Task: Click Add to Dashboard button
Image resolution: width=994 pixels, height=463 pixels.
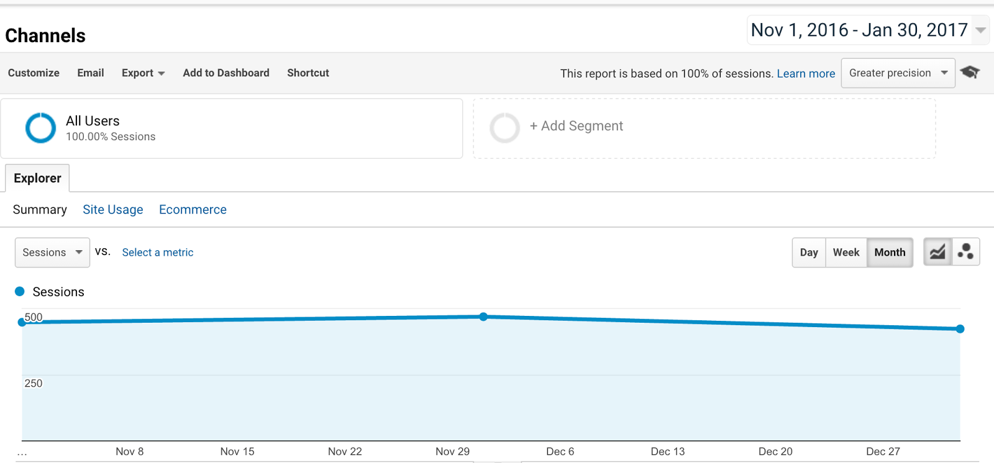Action: point(226,73)
